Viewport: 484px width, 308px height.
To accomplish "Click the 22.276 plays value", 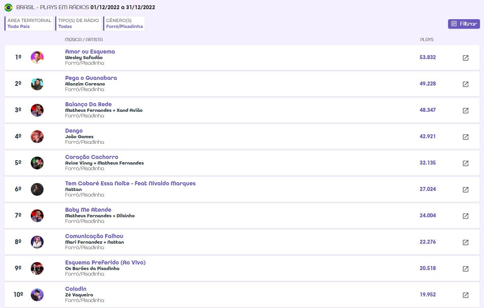I will click(428, 242).
